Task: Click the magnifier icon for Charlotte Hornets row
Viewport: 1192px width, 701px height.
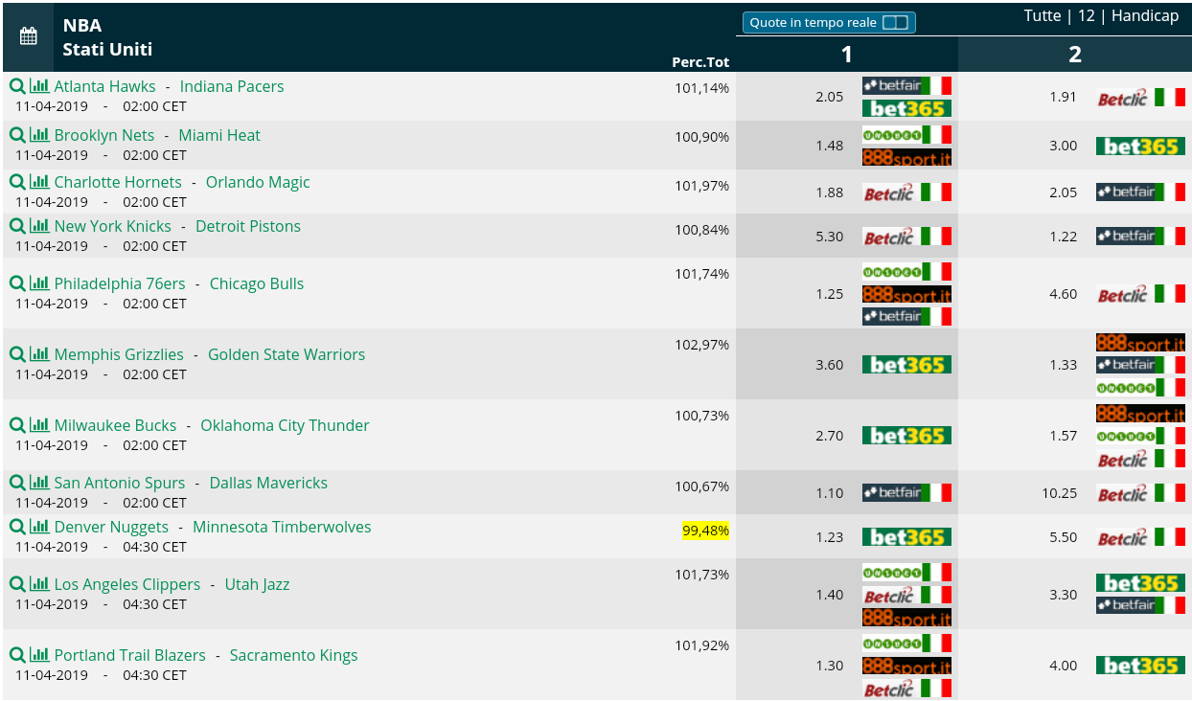Action: (x=17, y=182)
